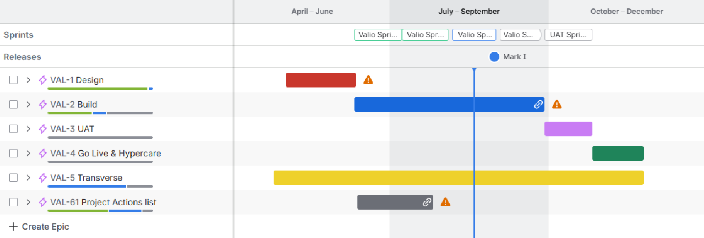Click the warning icon beside Build bar

click(x=557, y=105)
